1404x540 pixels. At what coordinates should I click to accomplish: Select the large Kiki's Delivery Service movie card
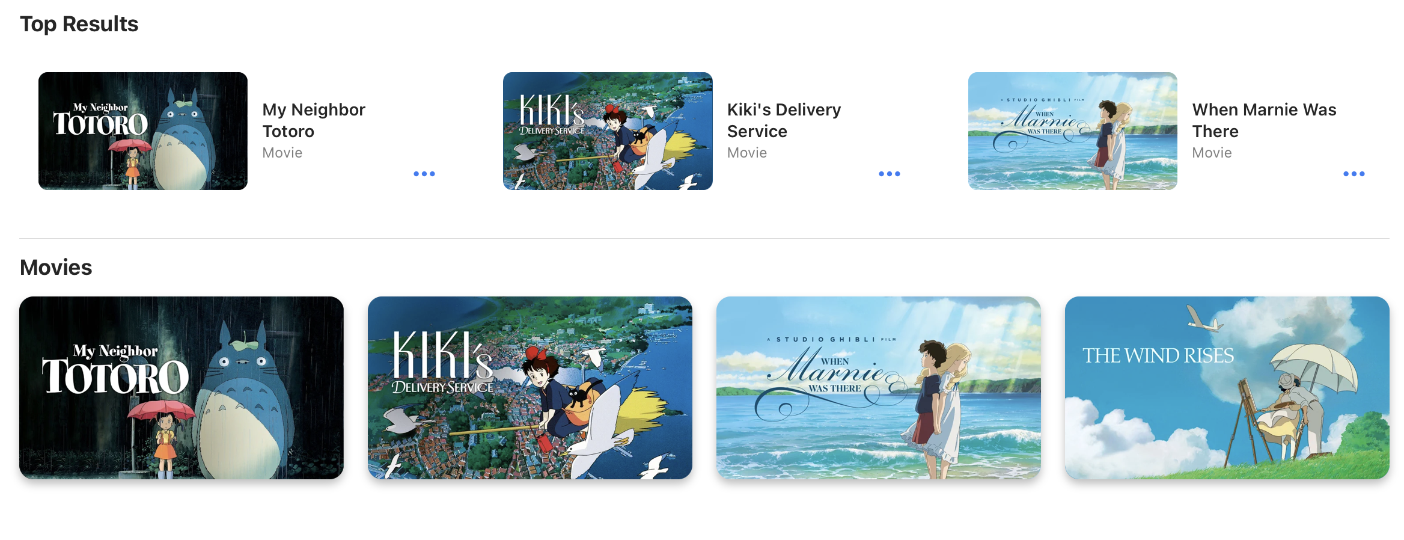tap(530, 388)
